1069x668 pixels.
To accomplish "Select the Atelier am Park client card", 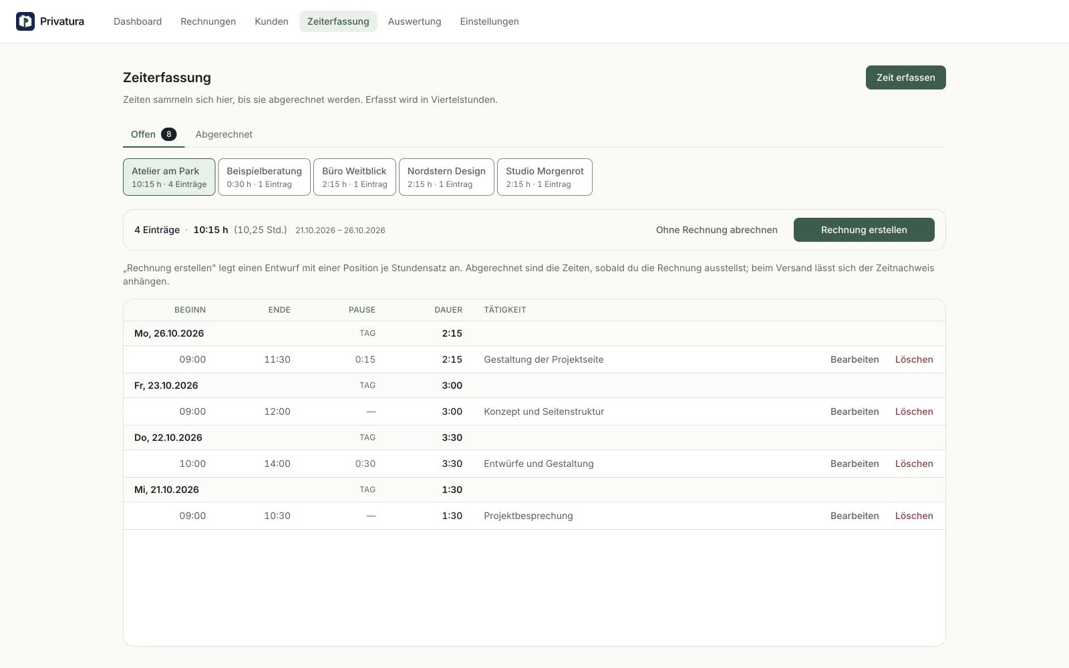I will [169, 177].
